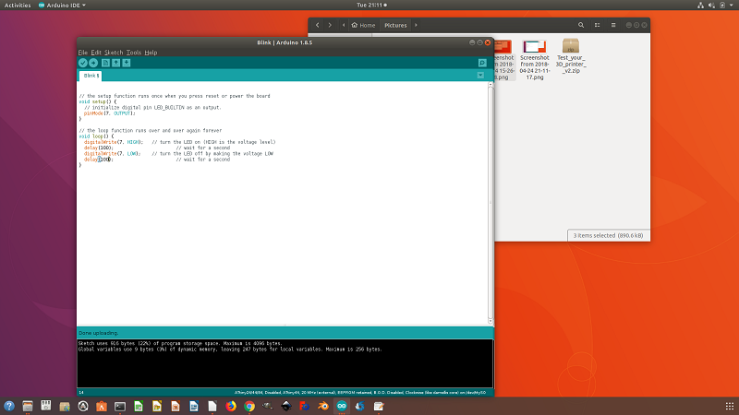Launch LibreOffice Impress from the dock
The image size is (739, 415).
175,406
